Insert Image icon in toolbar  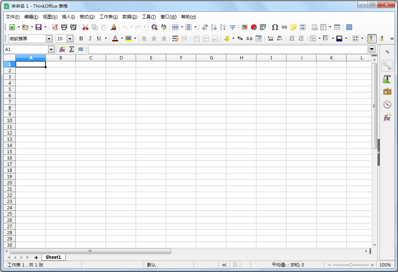click(x=244, y=27)
